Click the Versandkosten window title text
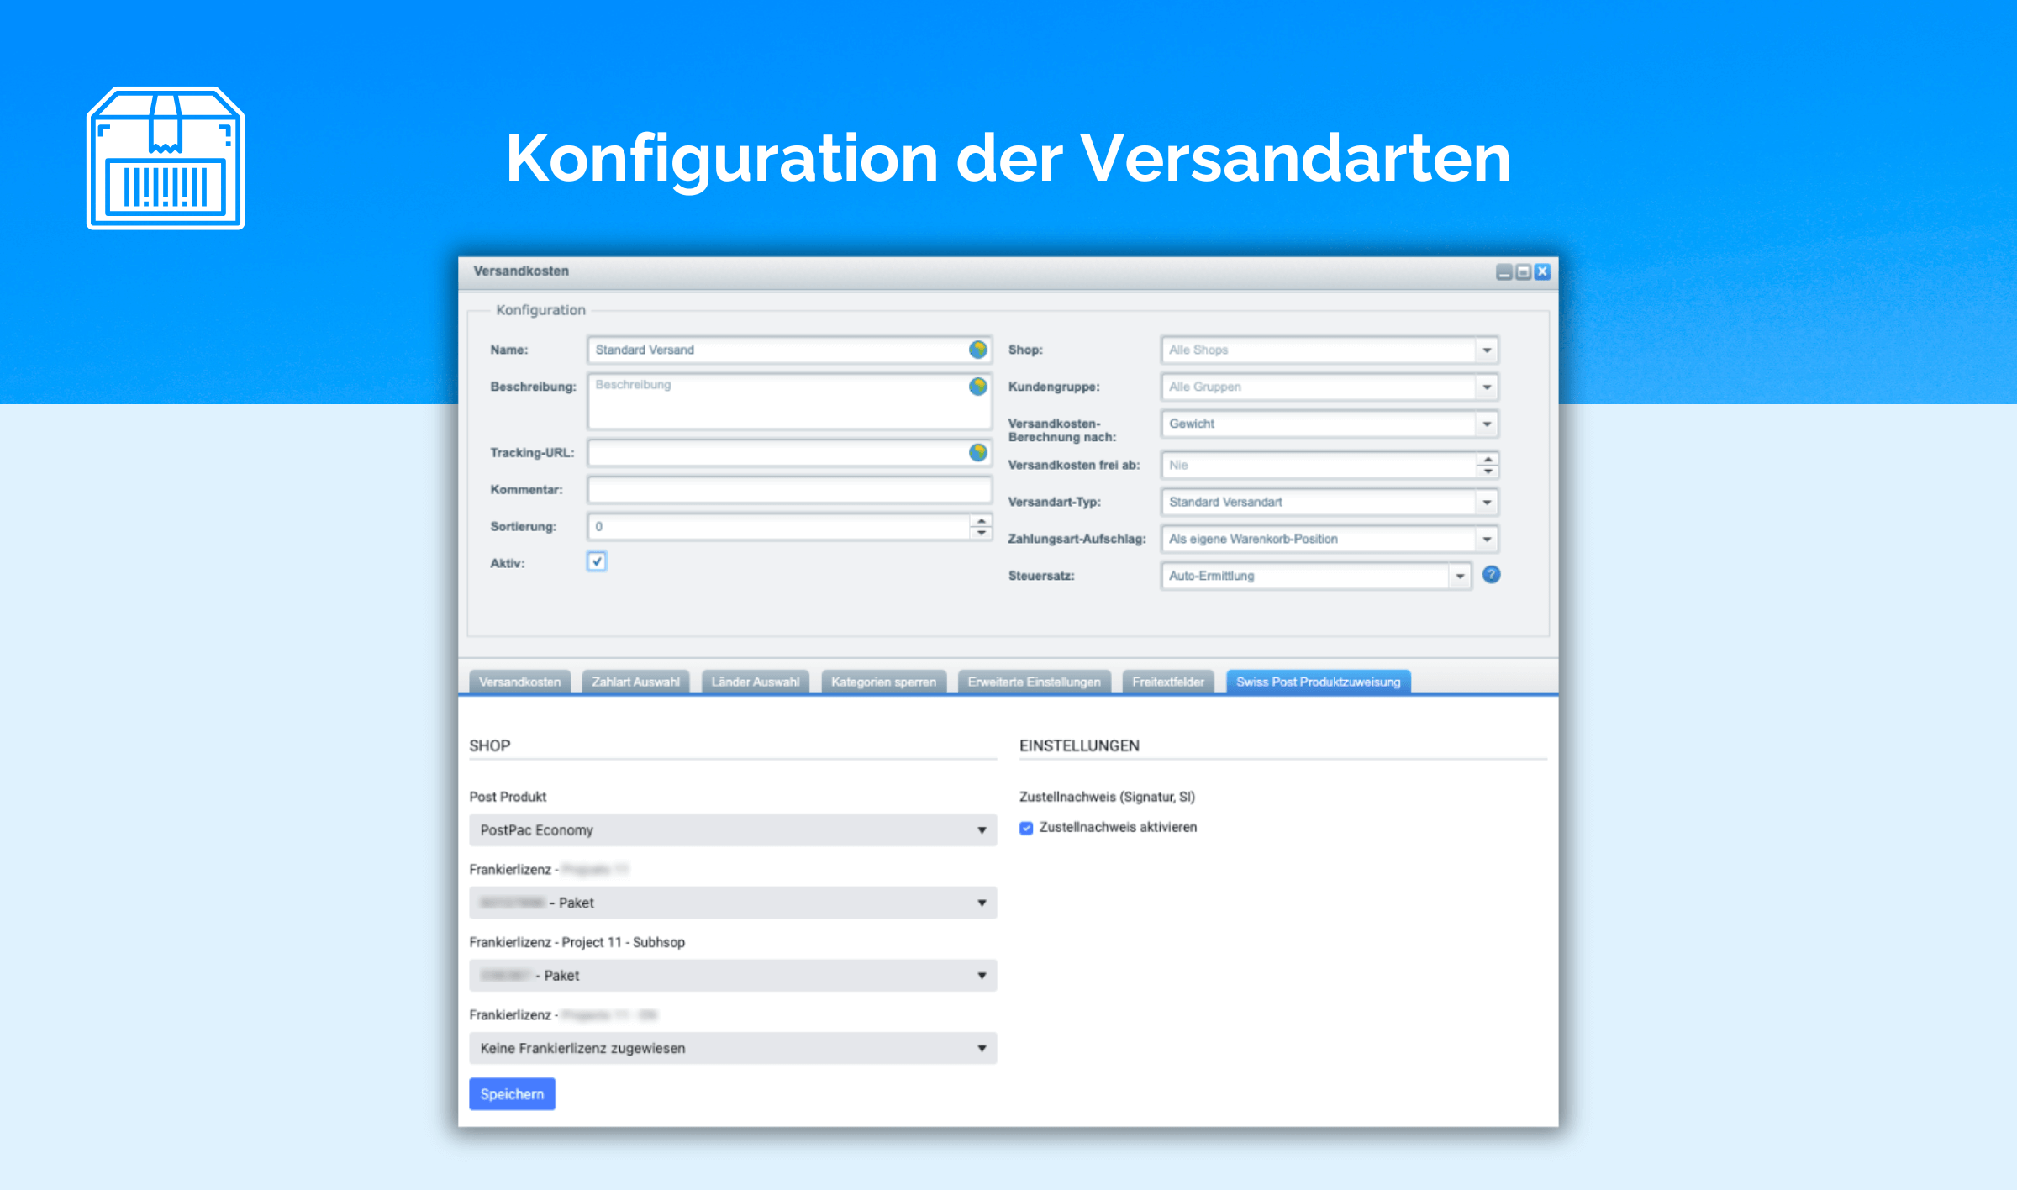The width and height of the screenshot is (2017, 1190). click(x=521, y=271)
